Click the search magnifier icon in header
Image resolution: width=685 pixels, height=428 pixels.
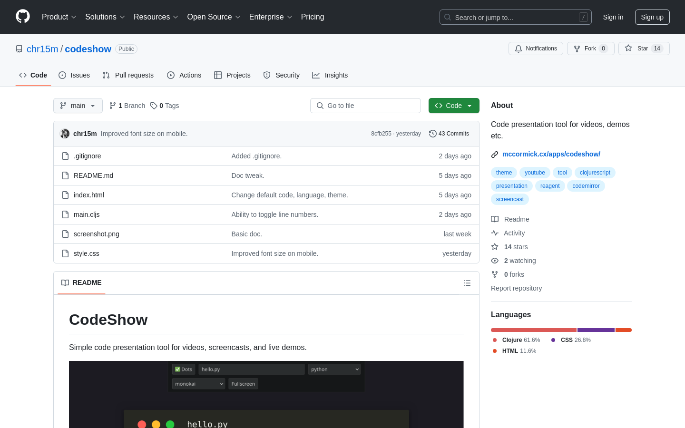coord(448,17)
